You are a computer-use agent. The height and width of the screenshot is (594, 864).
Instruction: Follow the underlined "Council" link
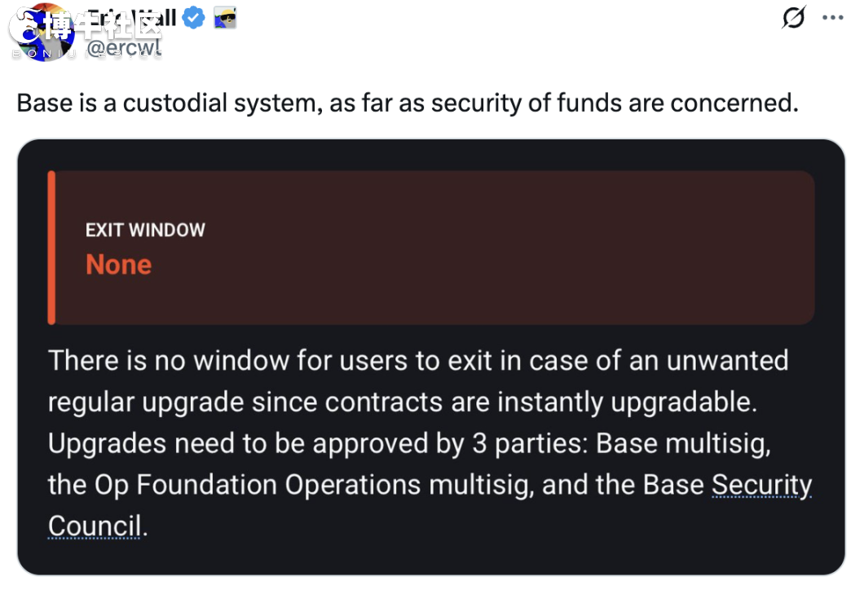(95, 526)
